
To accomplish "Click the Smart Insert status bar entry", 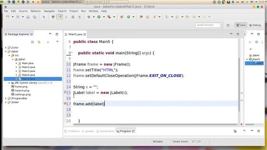I will tap(180, 142).
